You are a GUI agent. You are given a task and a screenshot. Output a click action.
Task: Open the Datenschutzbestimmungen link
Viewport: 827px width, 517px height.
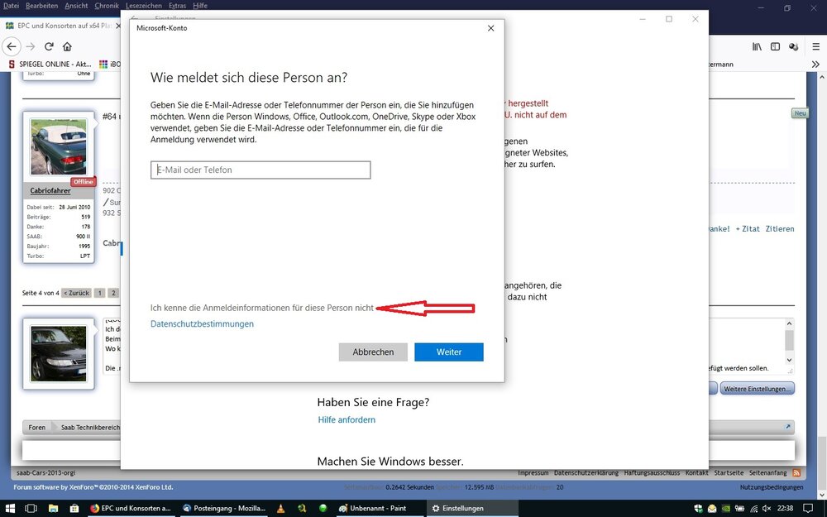point(202,324)
